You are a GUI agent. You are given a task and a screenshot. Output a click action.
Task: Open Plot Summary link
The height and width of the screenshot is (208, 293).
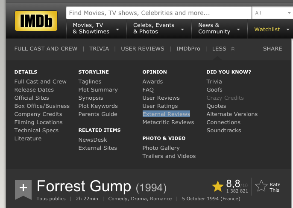pos(98,90)
